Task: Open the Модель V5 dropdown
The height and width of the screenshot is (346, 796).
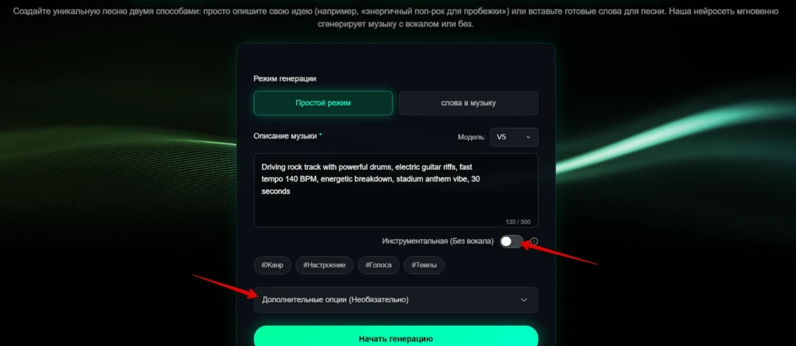Action: (514, 137)
